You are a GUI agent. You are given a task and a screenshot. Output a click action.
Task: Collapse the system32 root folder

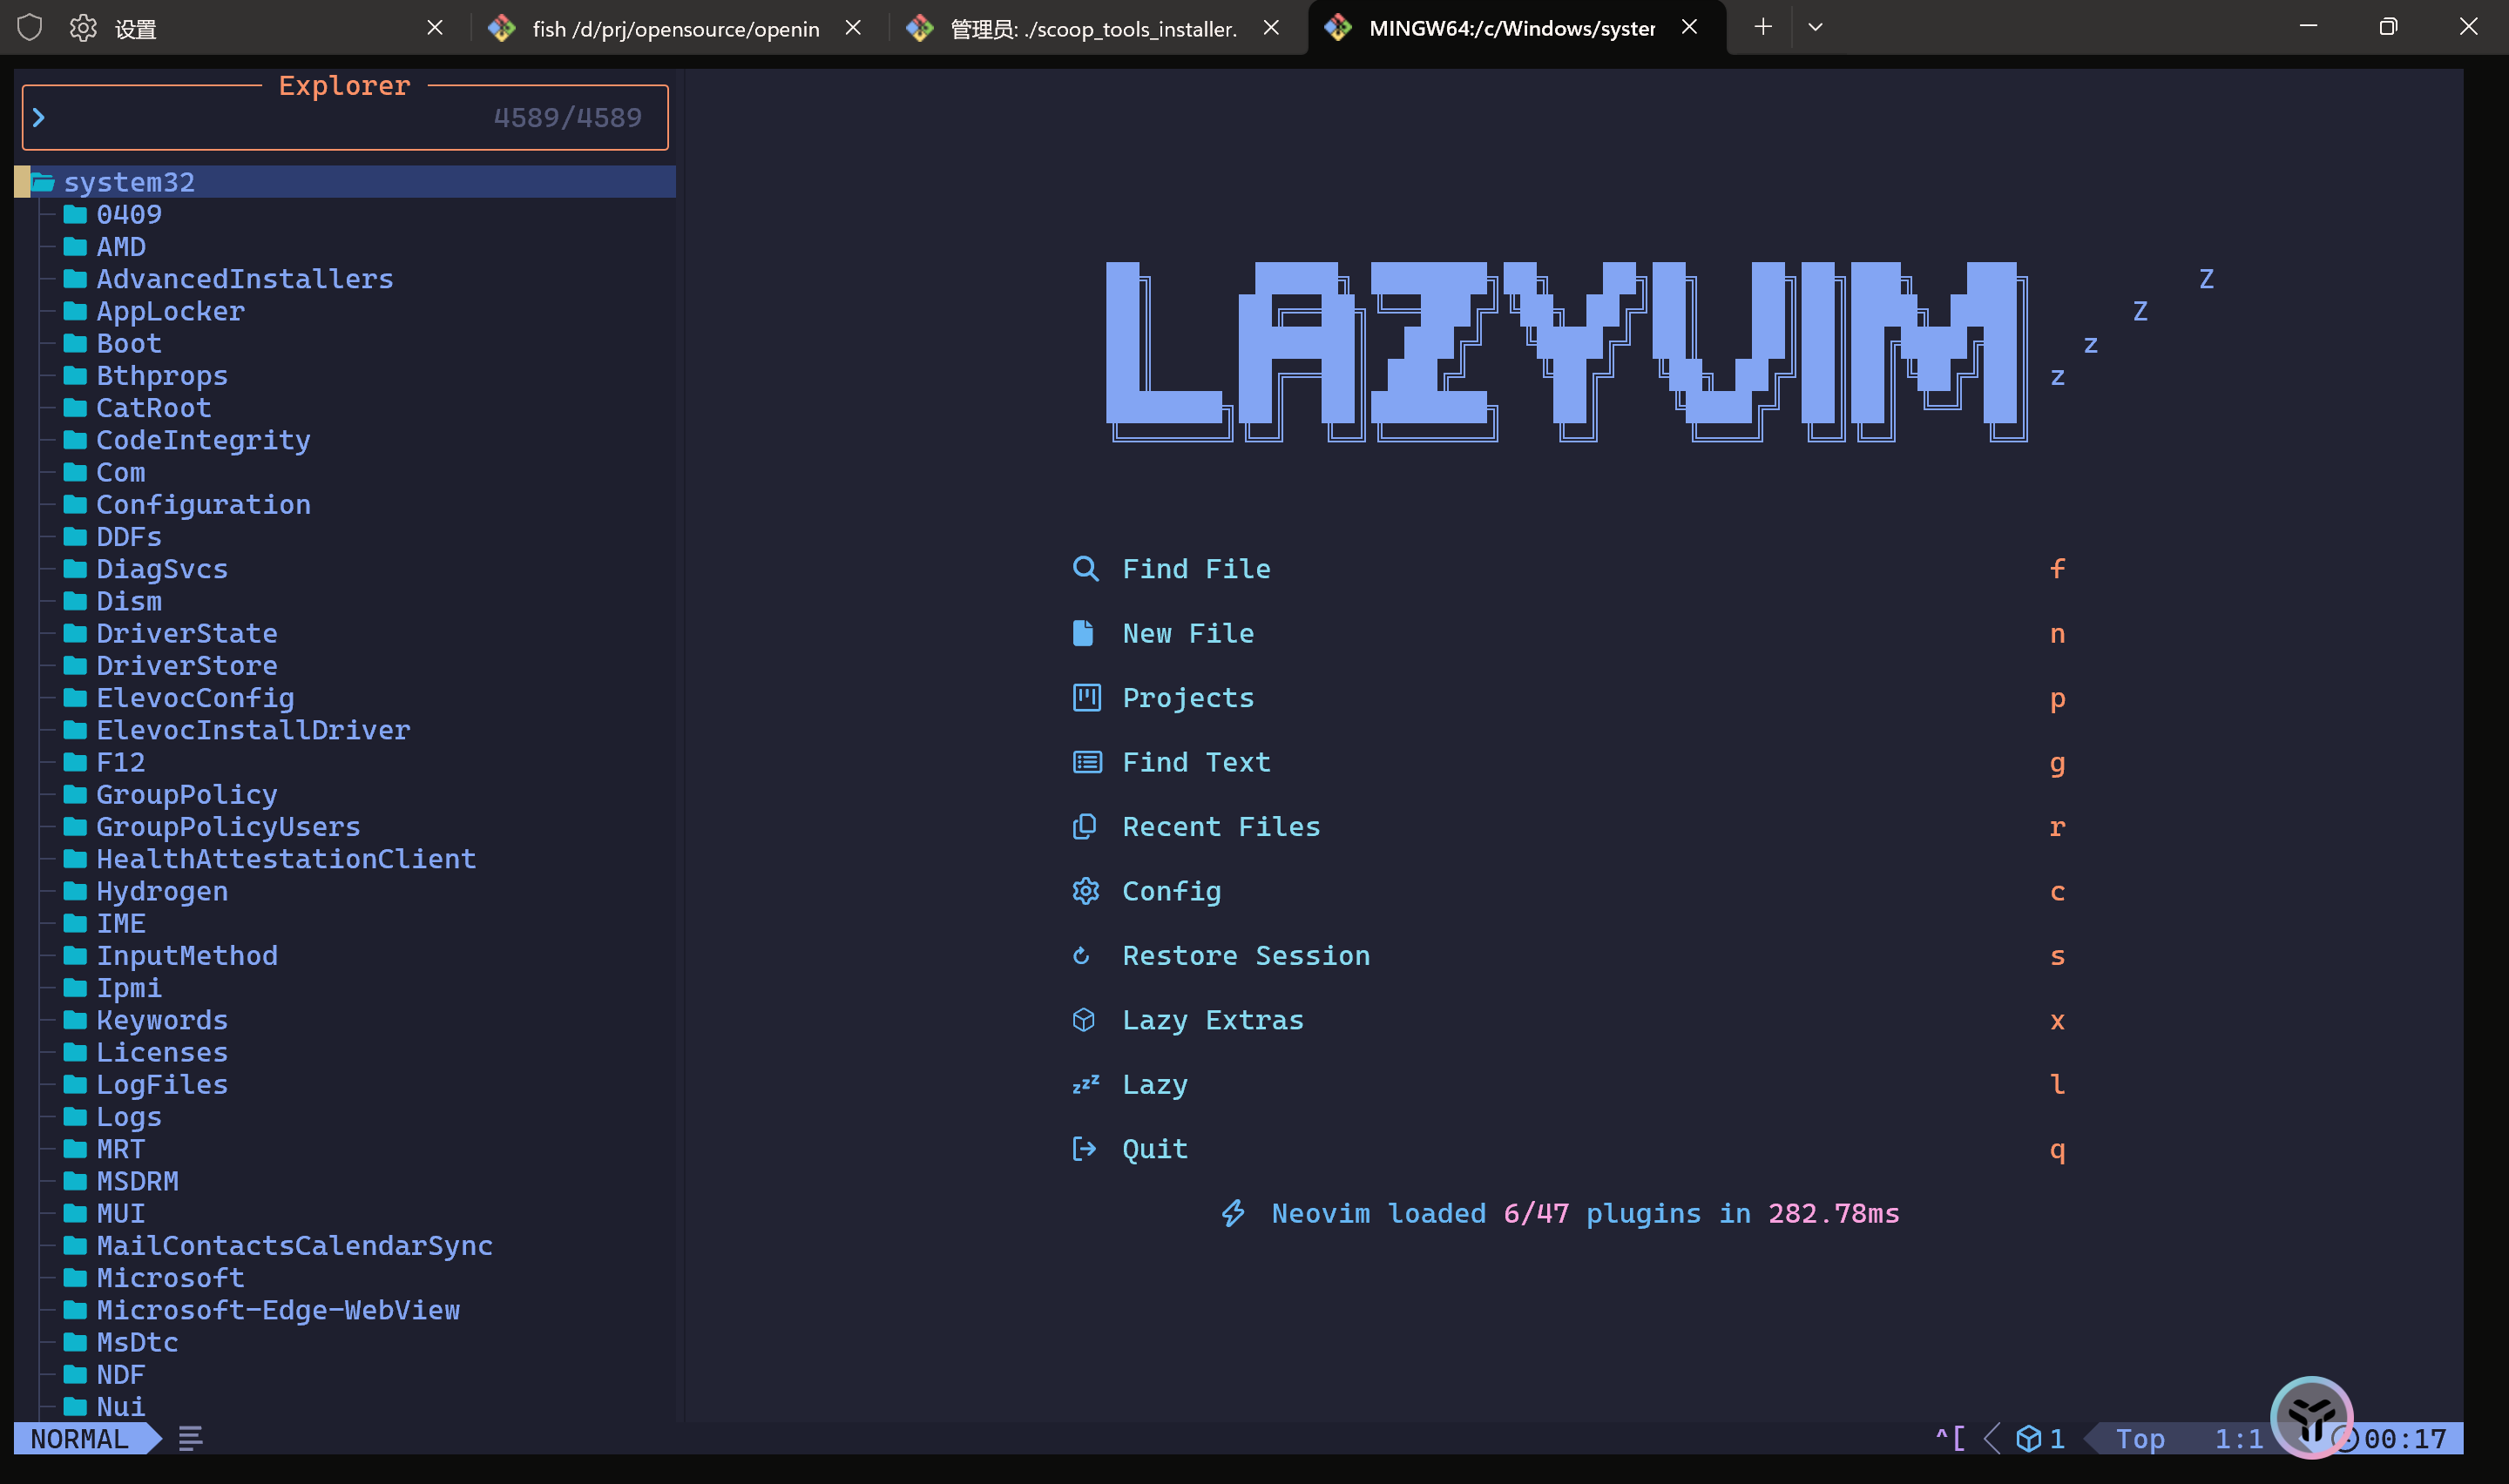(345, 182)
